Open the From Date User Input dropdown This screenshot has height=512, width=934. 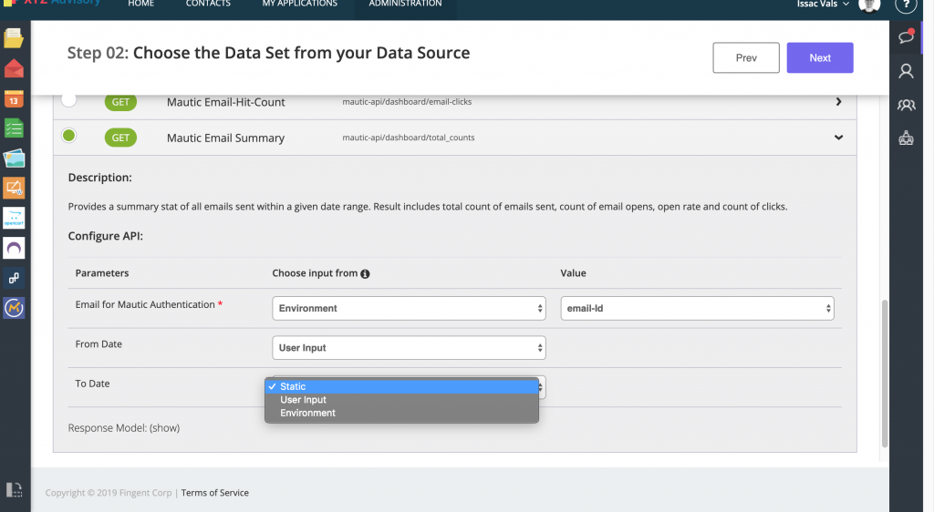pos(410,348)
